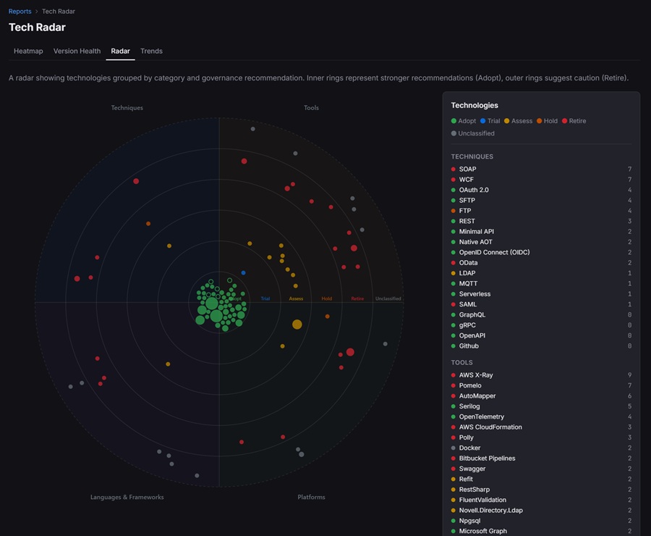
Task: Click the orange Hold dot in Platforms quadrant
Action: pos(327,317)
